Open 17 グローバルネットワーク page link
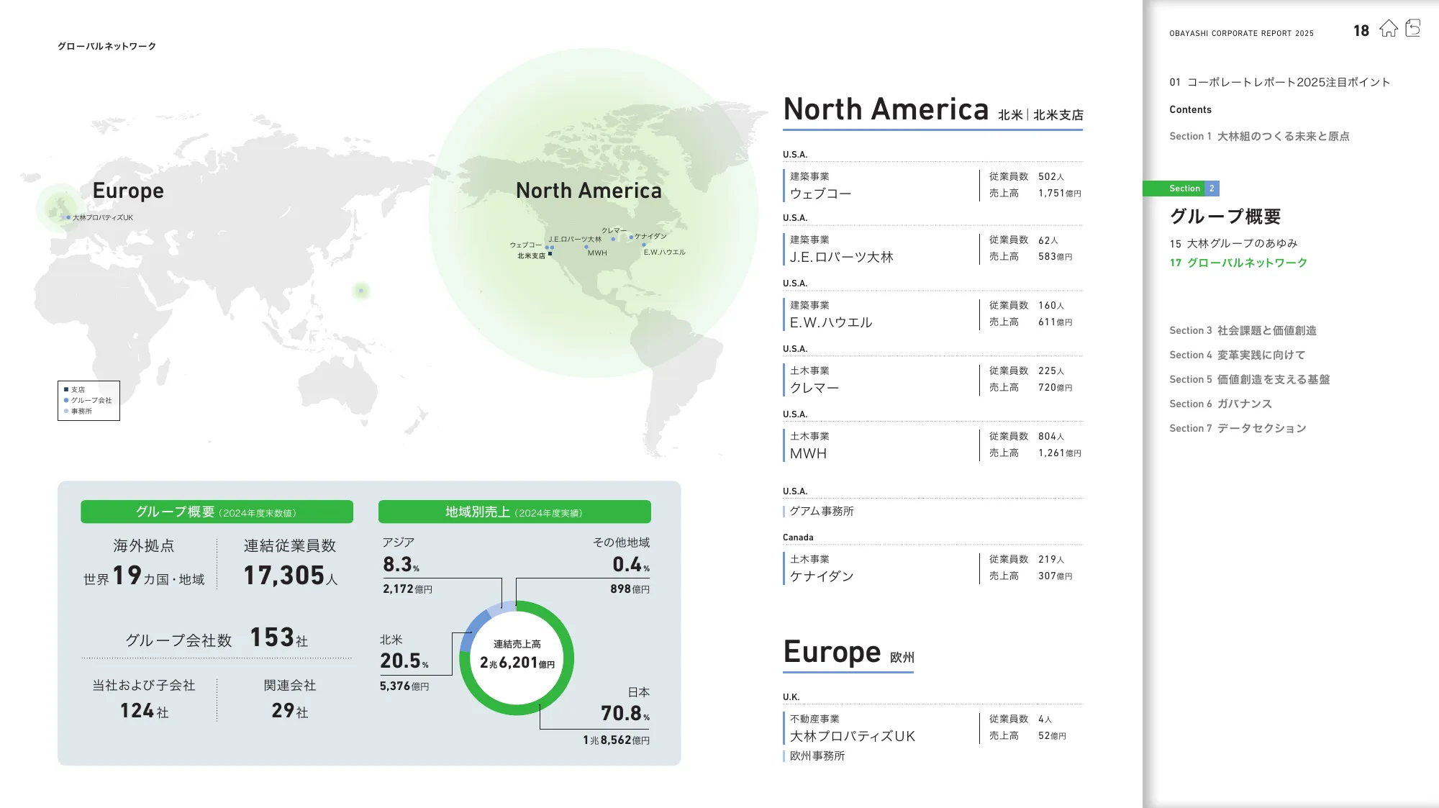Viewport: 1439px width, 808px height. tap(1238, 263)
